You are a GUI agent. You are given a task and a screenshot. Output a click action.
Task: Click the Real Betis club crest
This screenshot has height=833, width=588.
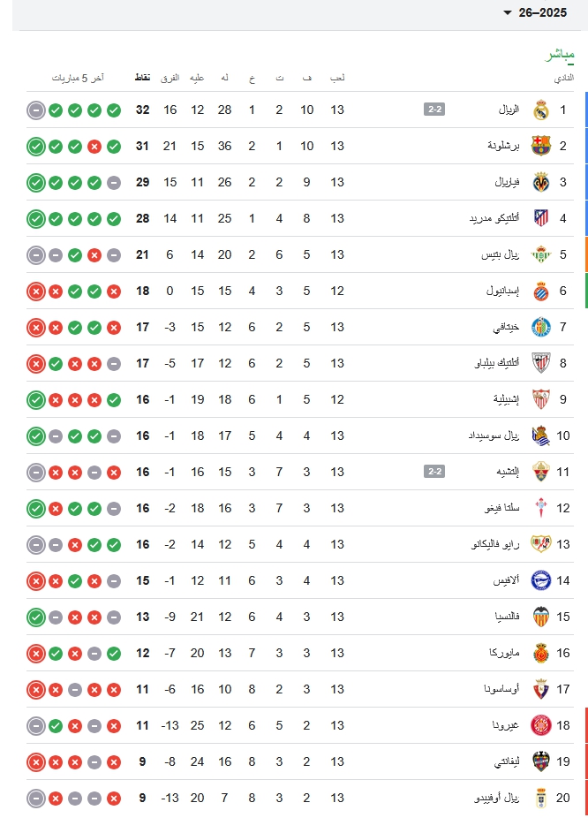tap(540, 255)
